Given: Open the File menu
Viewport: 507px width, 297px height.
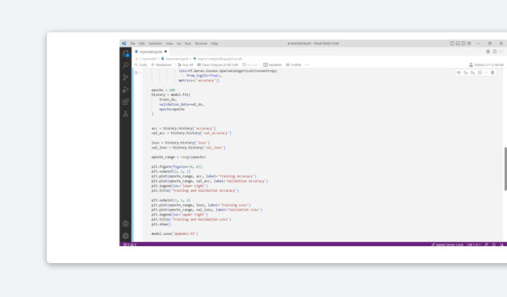Looking at the screenshot, I should click(x=132, y=44).
